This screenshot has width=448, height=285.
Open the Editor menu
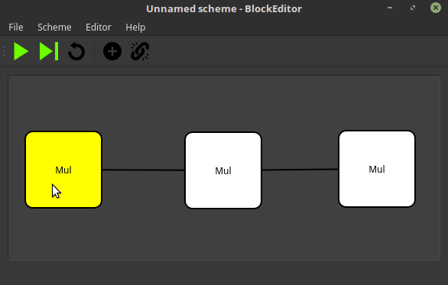pos(99,28)
